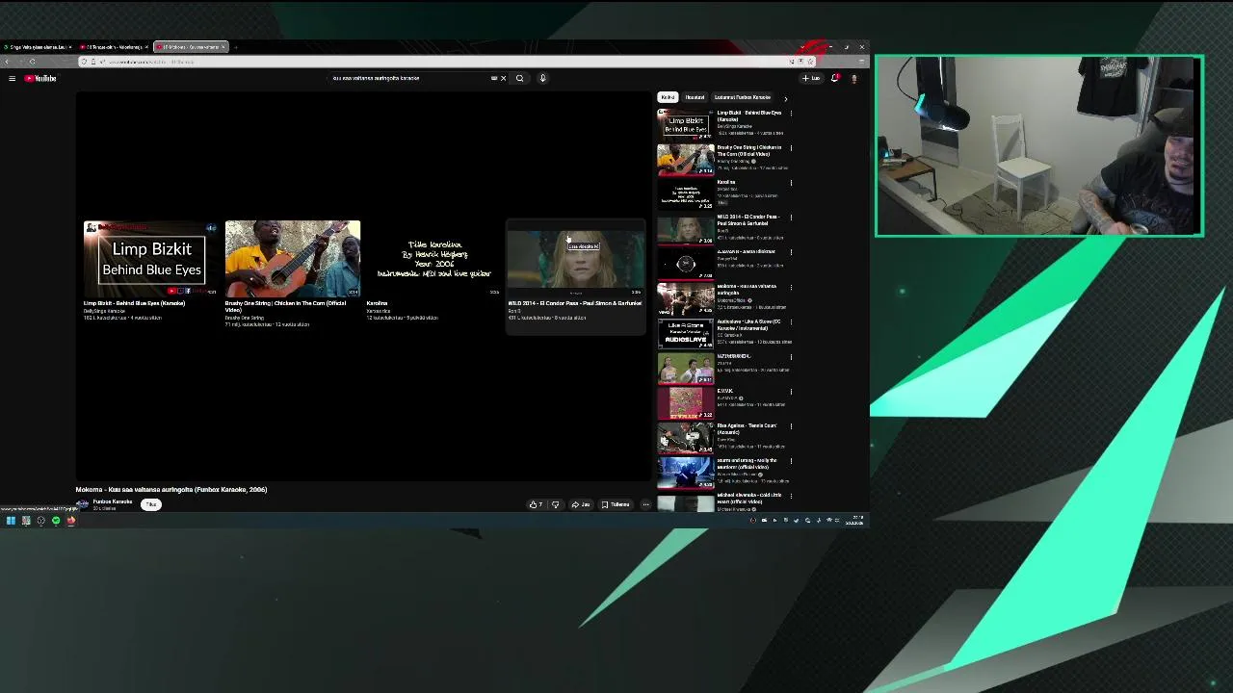The height and width of the screenshot is (693, 1233).
Task: Click the video title Mokoma Kuu saa valtansa
Action: point(171,490)
